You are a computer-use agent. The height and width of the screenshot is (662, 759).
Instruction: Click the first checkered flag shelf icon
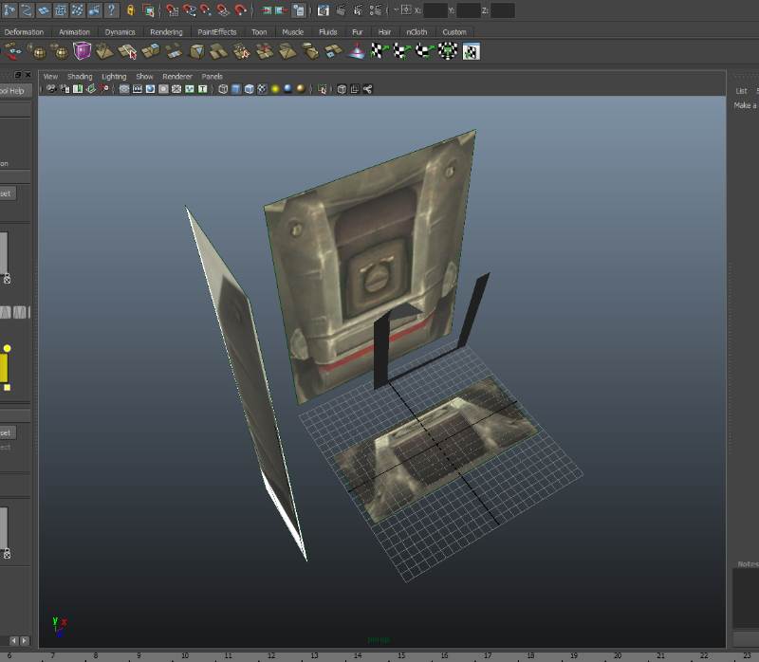379,51
